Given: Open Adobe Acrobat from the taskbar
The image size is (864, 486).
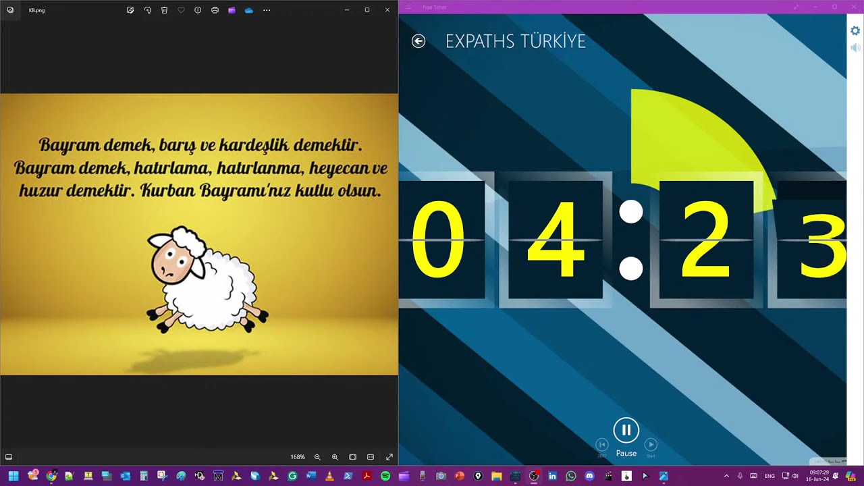Looking at the screenshot, I should point(367,476).
